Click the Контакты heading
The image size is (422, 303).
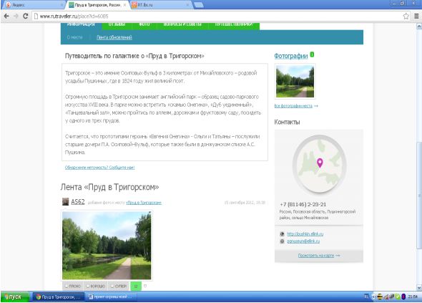point(287,122)
